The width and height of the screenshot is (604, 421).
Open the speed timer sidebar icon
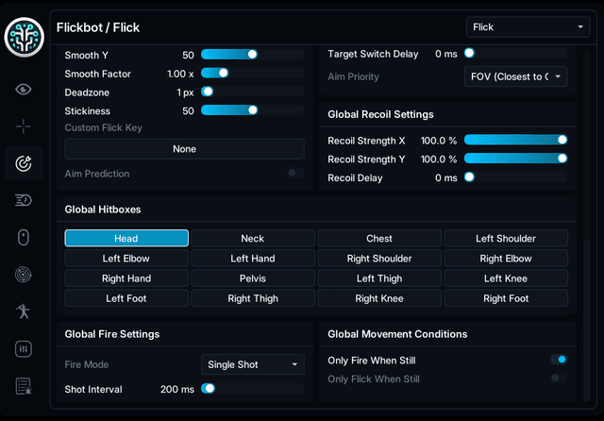coord(24,200)
